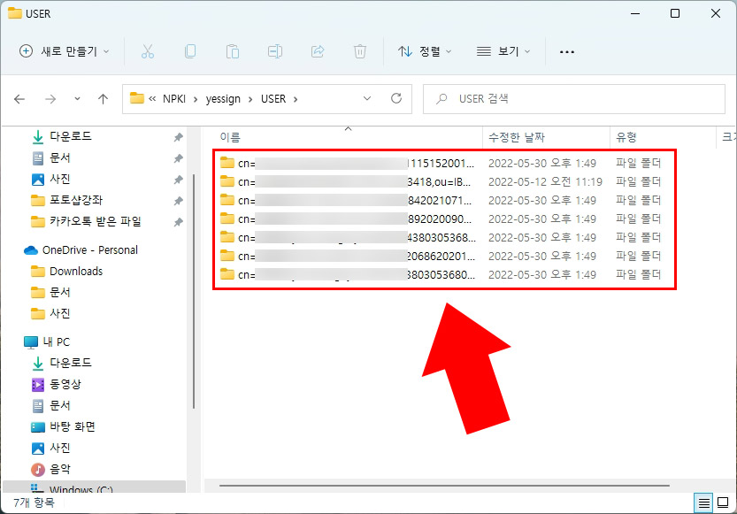Click the Rename icon in the toolbar
Image resolution: width=737 pixels, height=514 pixels.
point(275,51)
